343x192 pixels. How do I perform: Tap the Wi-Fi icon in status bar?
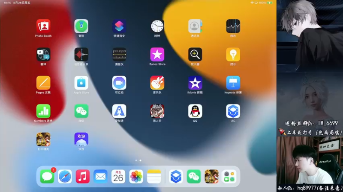click(252, 3)
